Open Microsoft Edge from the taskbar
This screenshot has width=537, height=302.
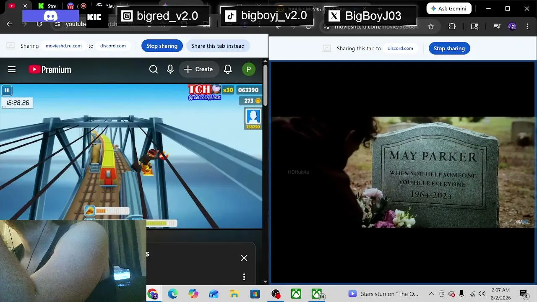coord(173,294)
